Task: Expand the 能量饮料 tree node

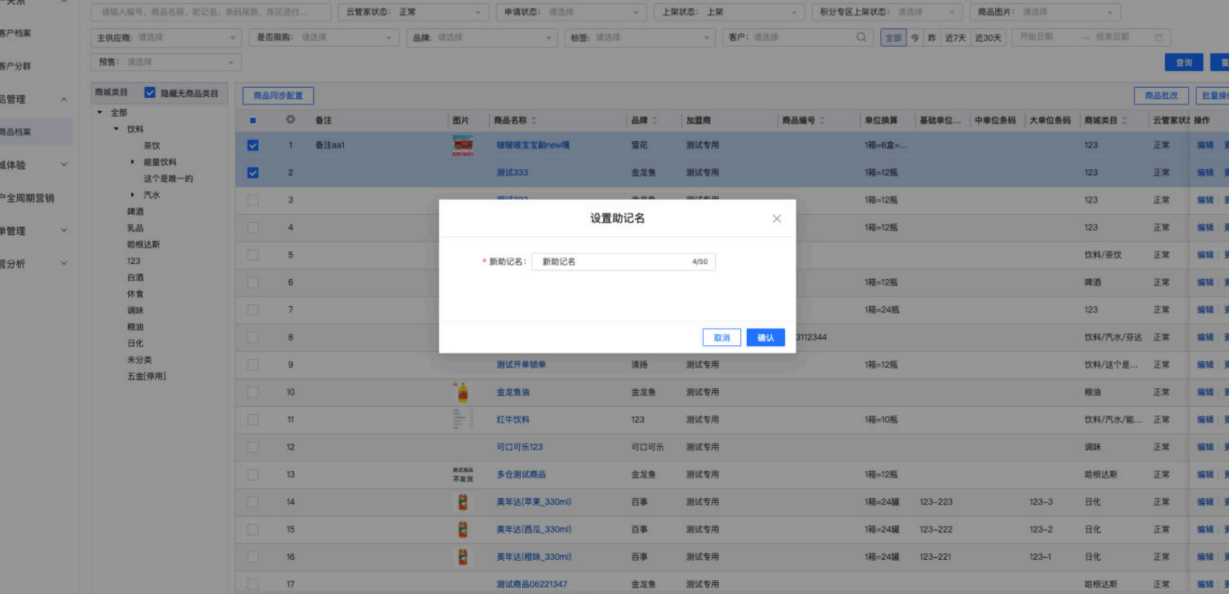Action: click(x=133, y=162)
